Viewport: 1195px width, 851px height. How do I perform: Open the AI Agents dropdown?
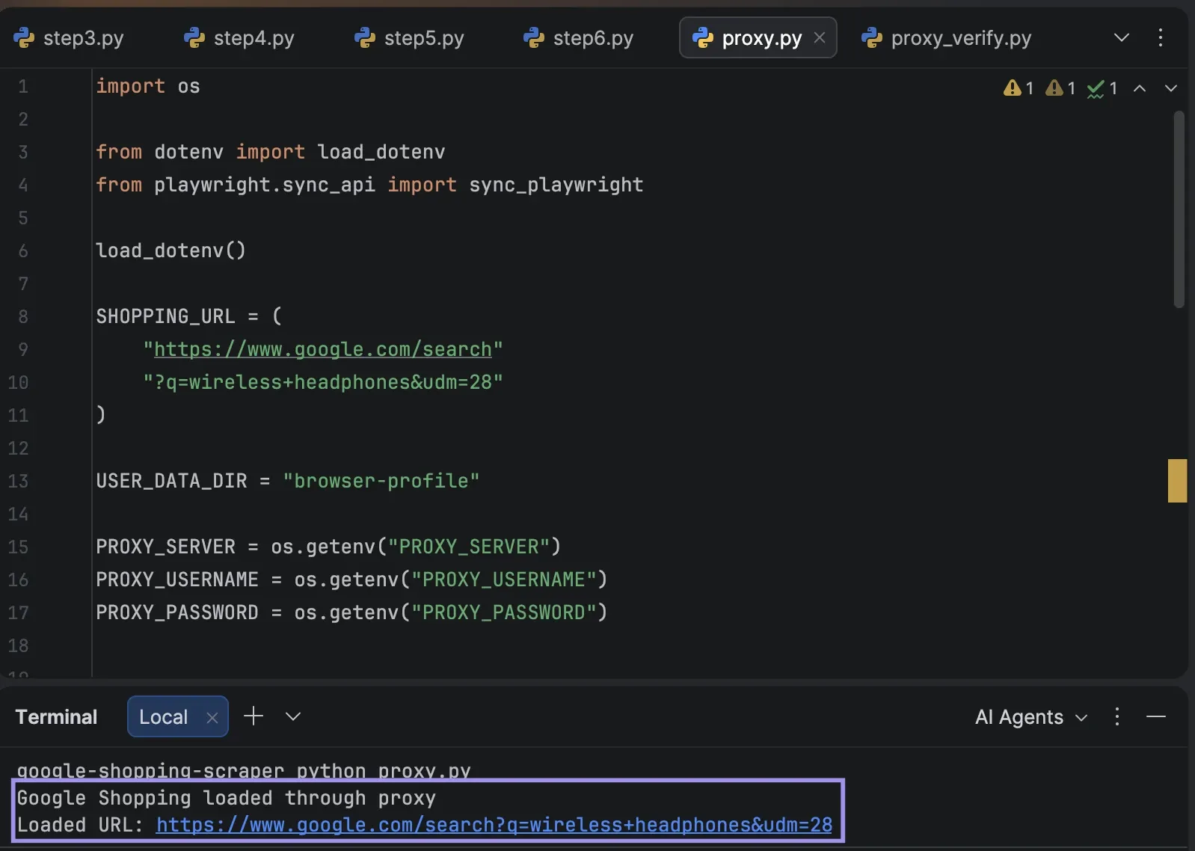pyautogui.click(x=1031, y=717)
